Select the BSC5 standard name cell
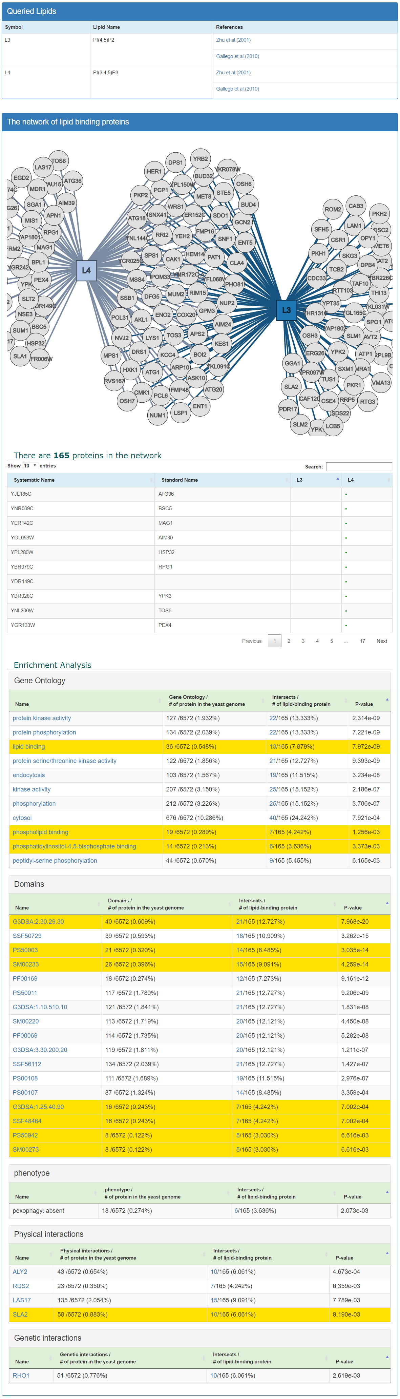 coord(222,509)
